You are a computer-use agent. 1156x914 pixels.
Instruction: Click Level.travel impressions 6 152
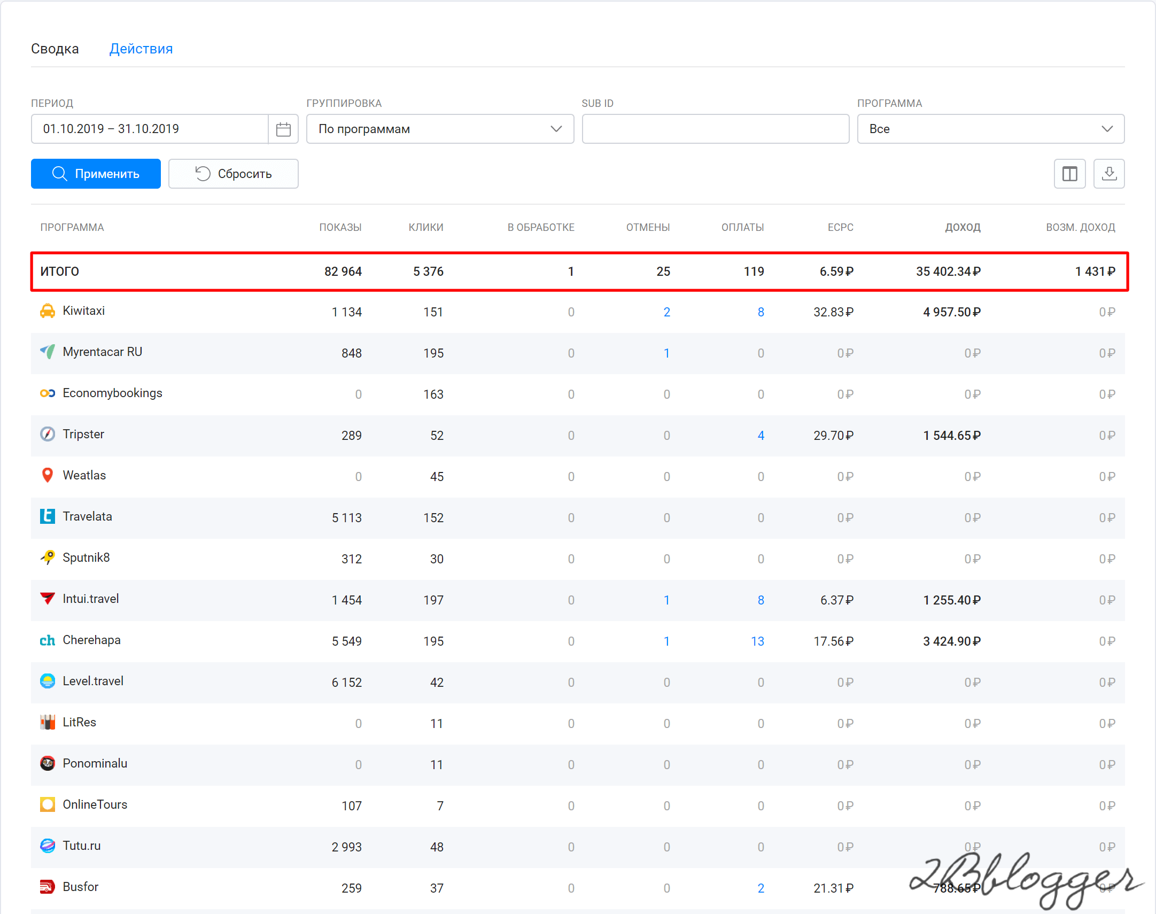pyautogui.click(x=347, y=682)
